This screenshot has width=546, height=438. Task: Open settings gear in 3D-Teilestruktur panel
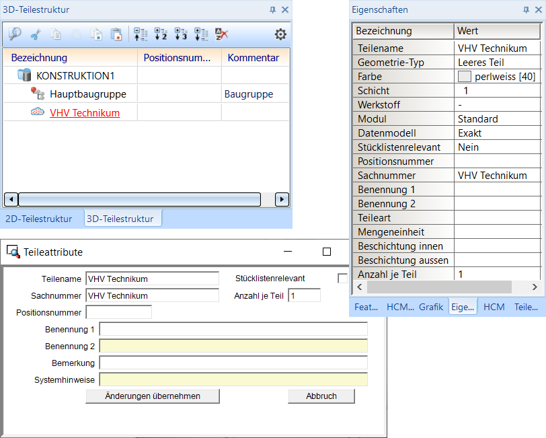[x=280, y=34]
